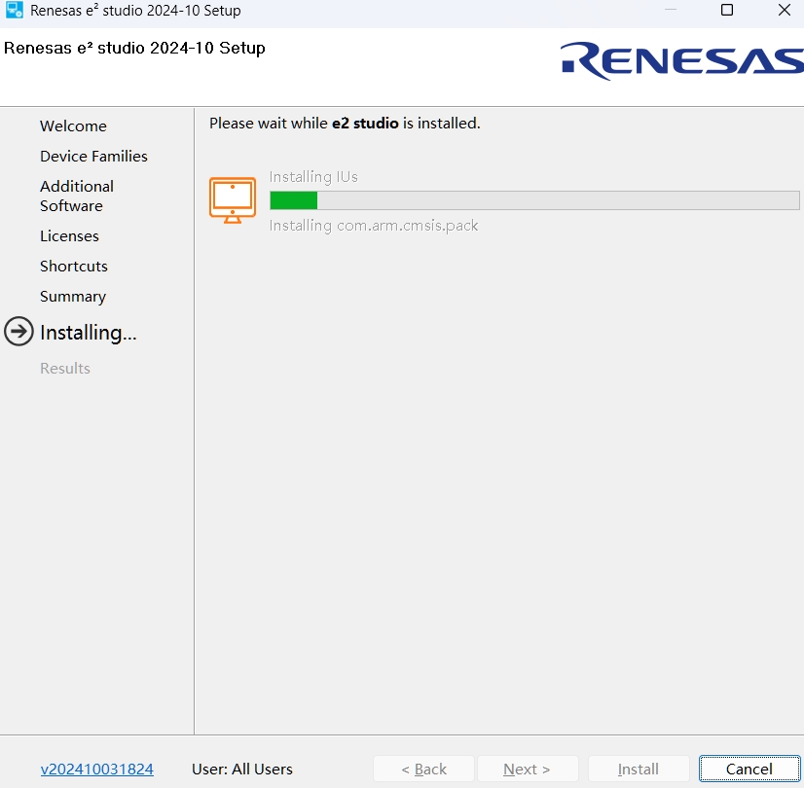Image resolution: width=804 pixels, height=788 pixels.
Task: Click the installation progress bar
Action: 534,200
